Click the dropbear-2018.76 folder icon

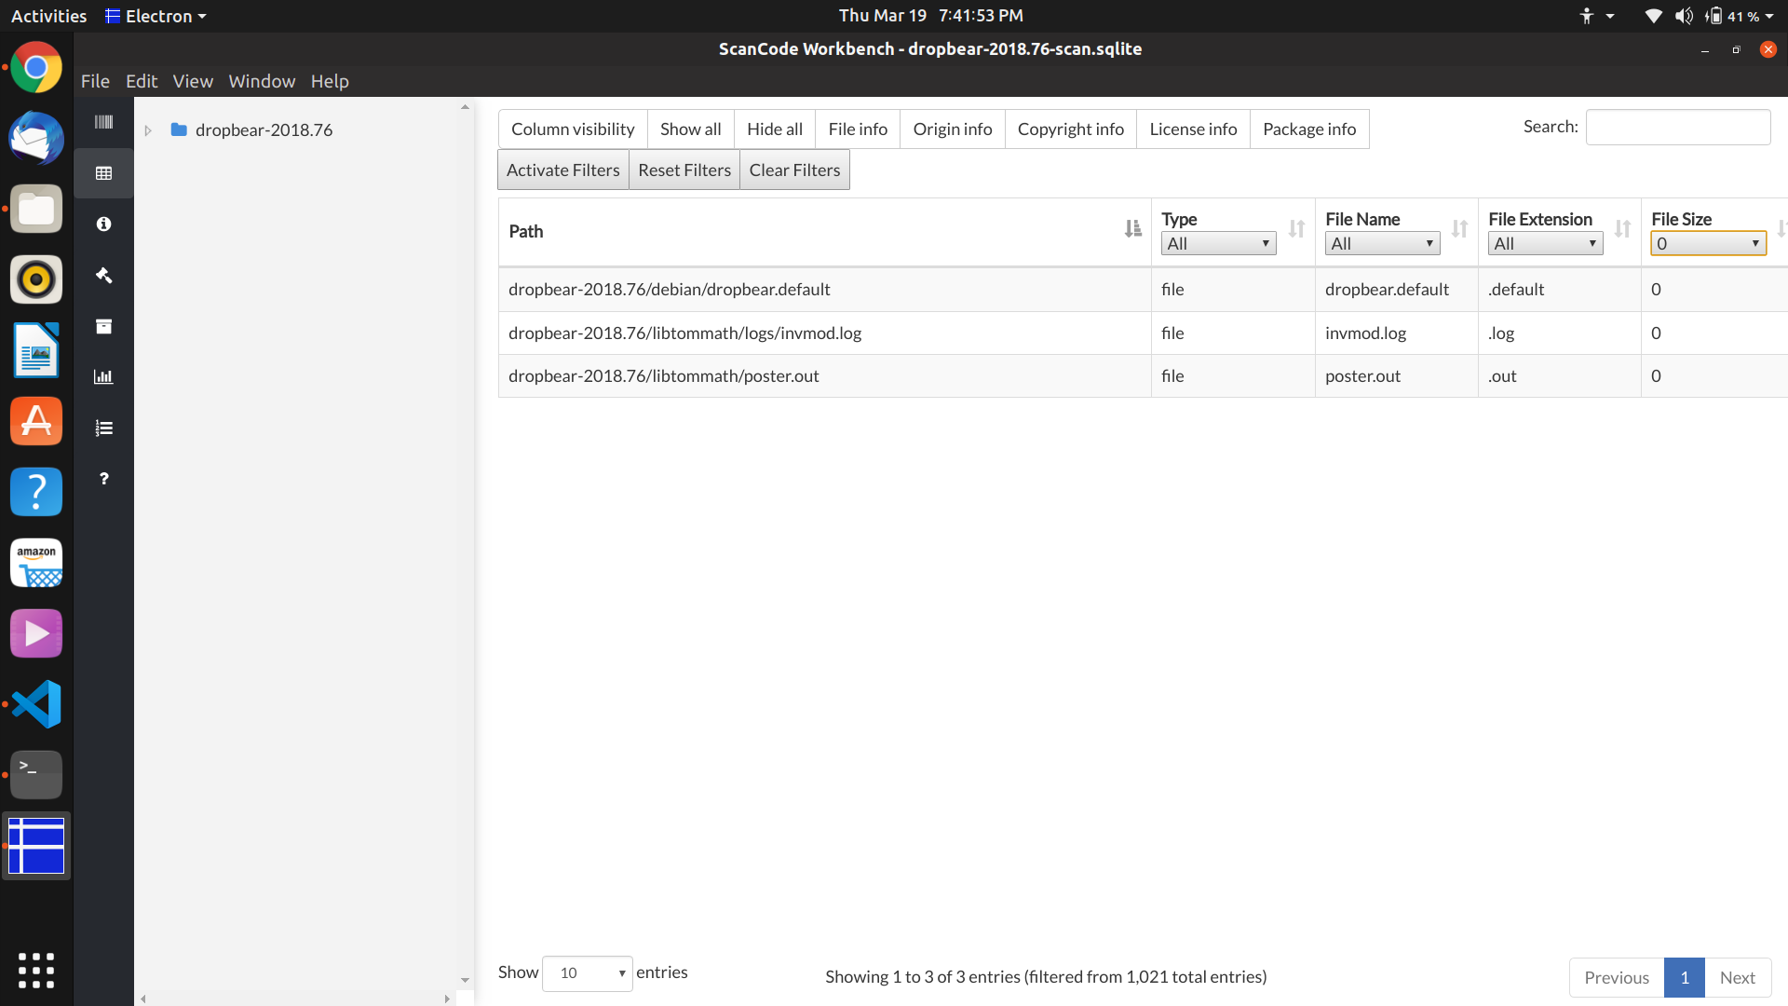pyautogui.click(x=179, y=129)
